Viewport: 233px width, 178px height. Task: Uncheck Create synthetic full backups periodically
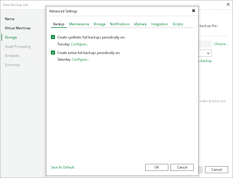point(53,37)
